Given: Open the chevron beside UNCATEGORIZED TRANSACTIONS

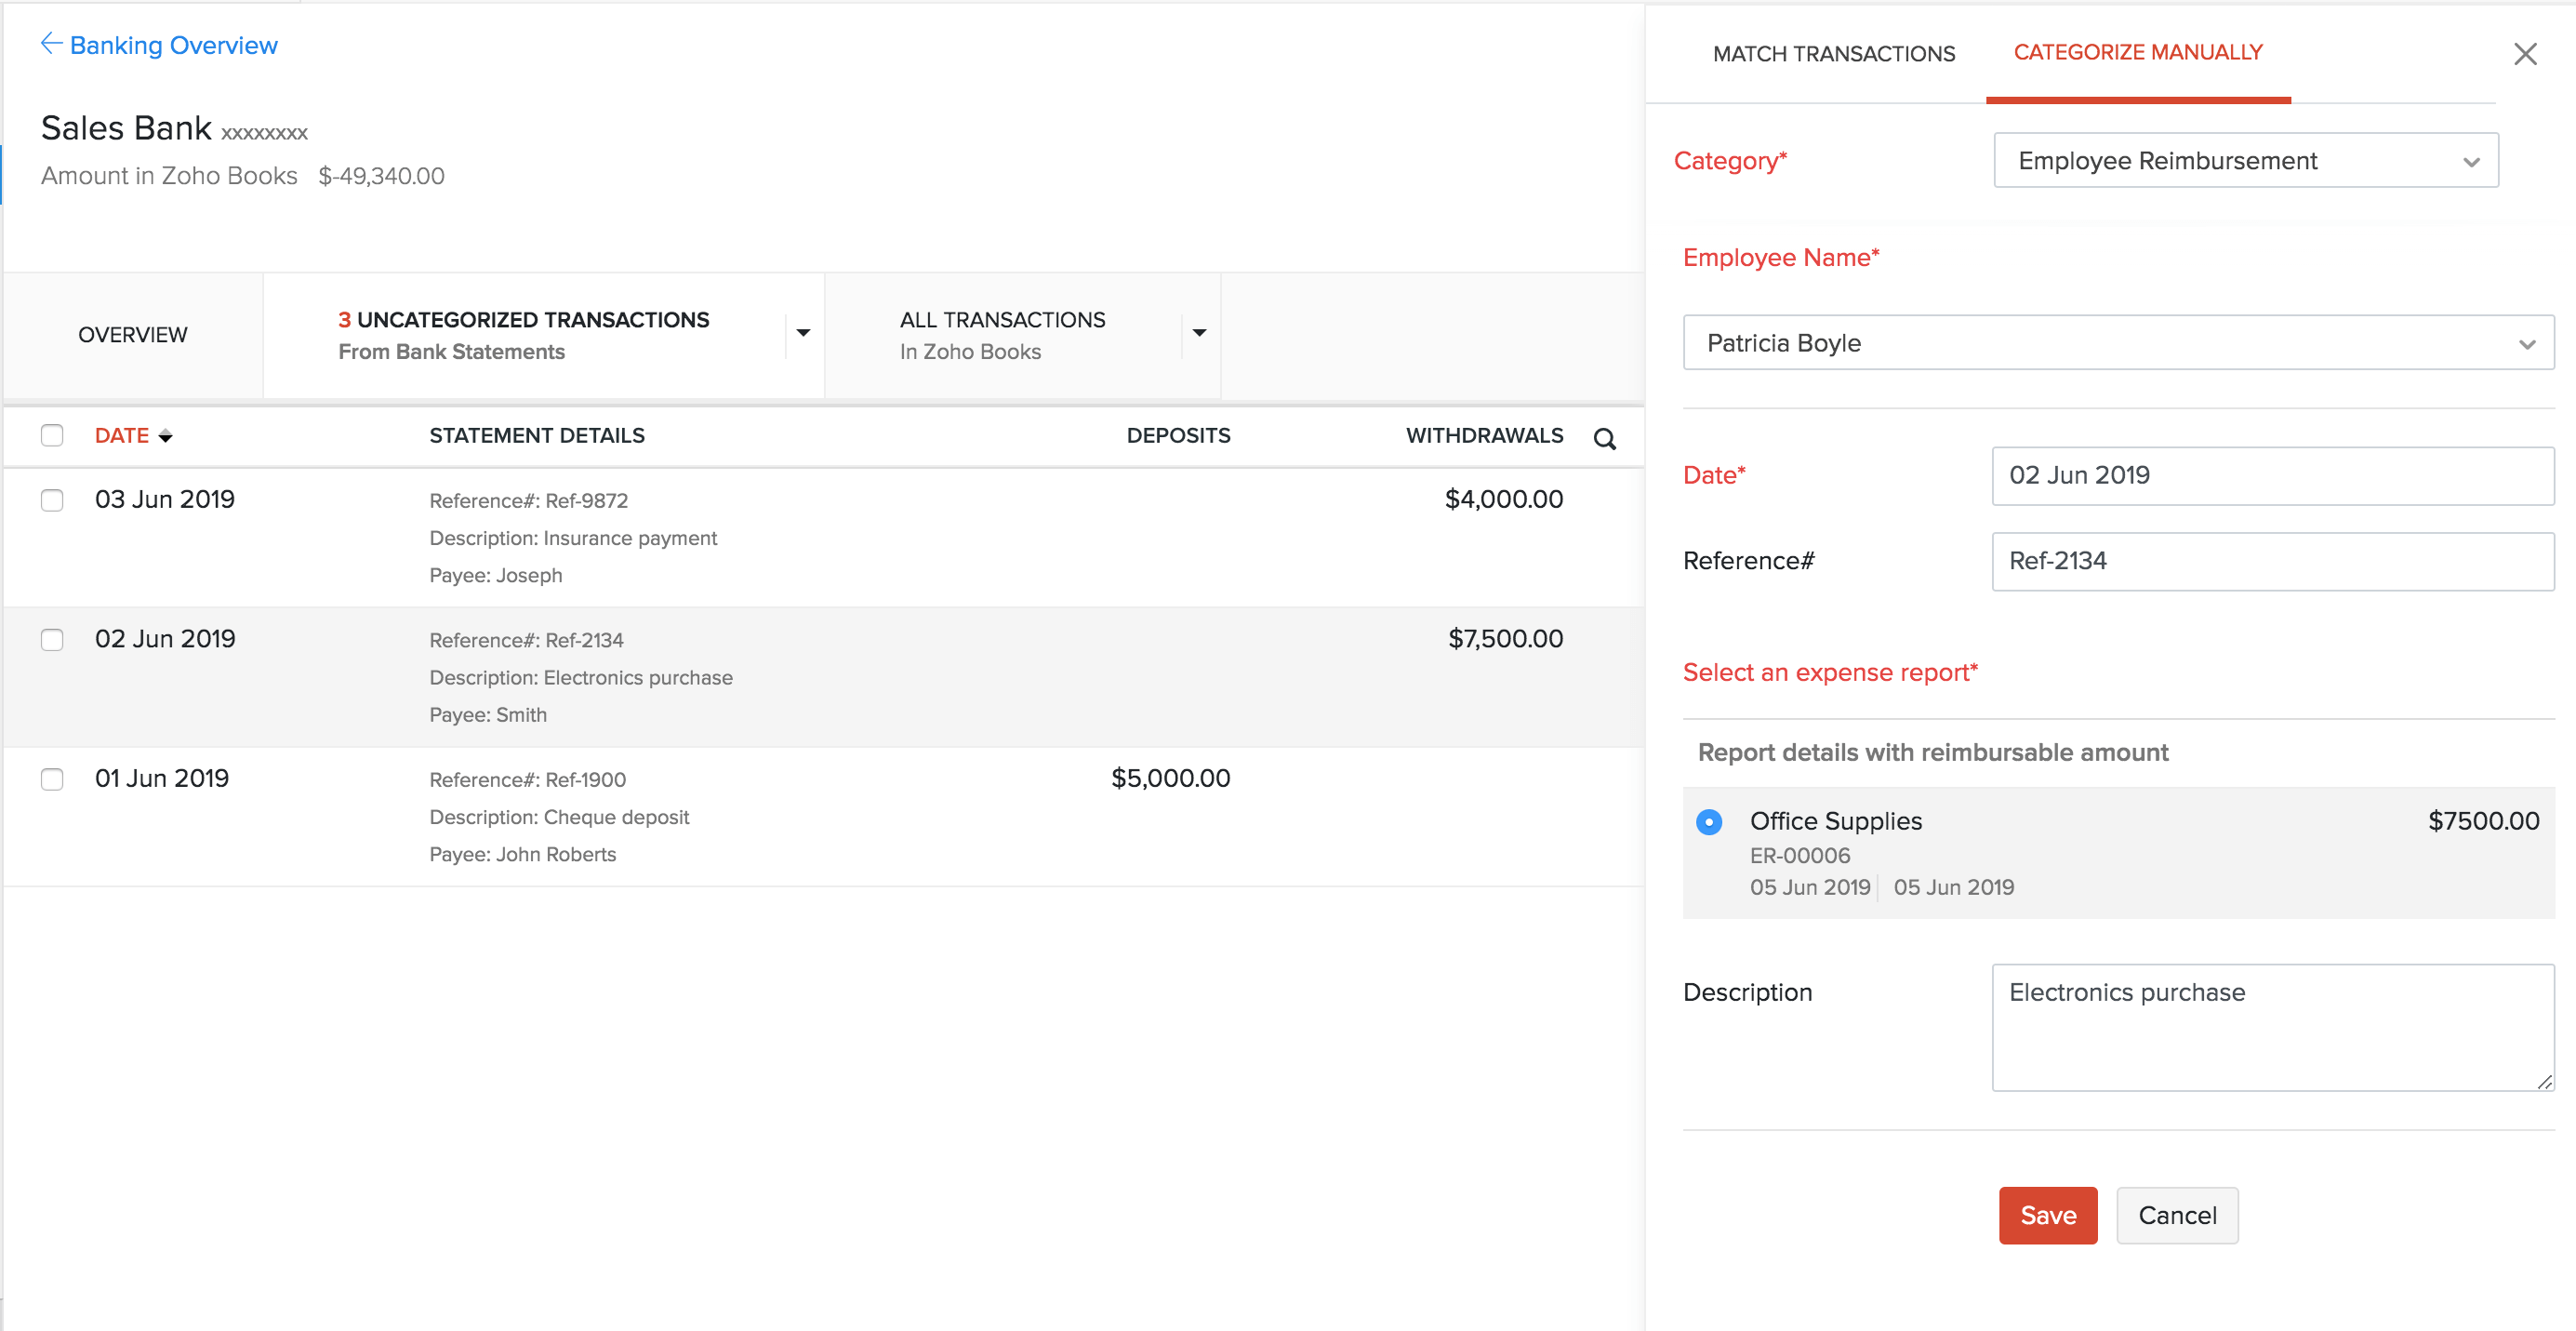Looking at the screenshot, I should pos(803,333).
